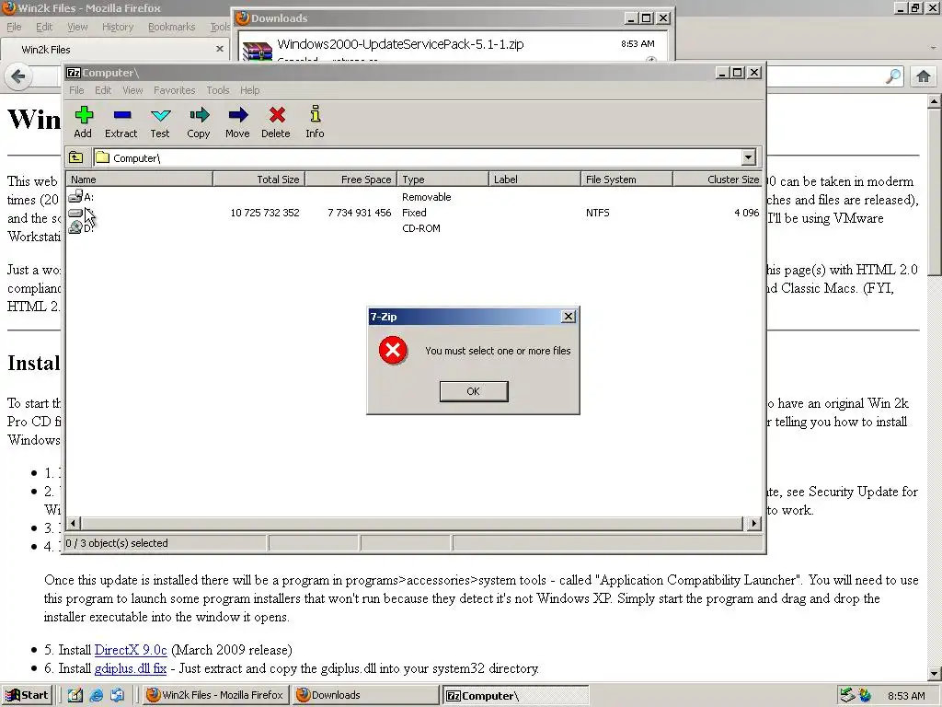Click the up-one-level folder icon

coord(75,157)
